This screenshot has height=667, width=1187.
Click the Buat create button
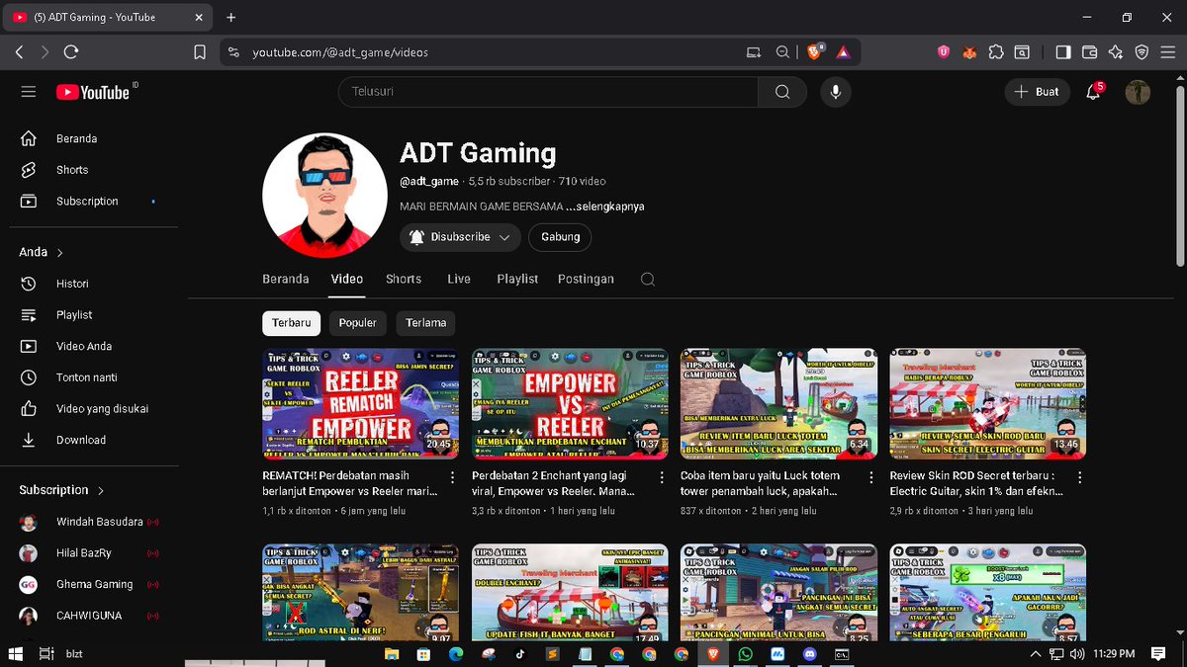(1037, 92)
